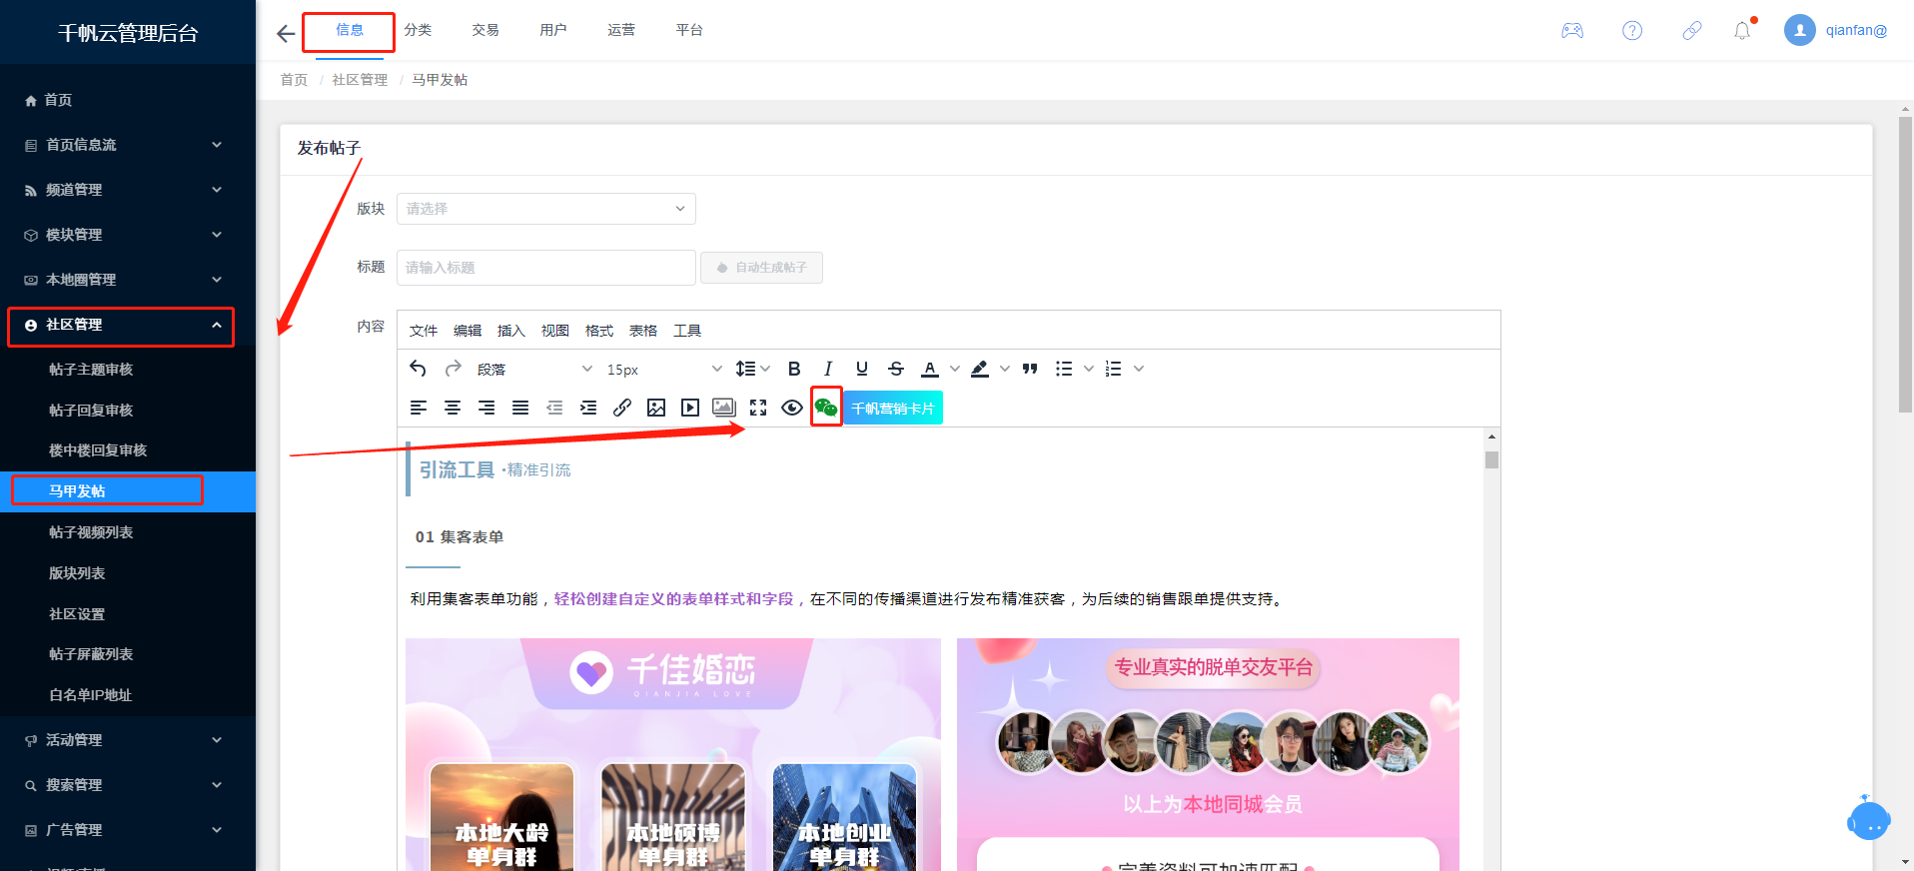Click the link chain icon in header
The height and width of the screenshot is (871, 1914).
pyautogui.click(x=1692, y=30)
